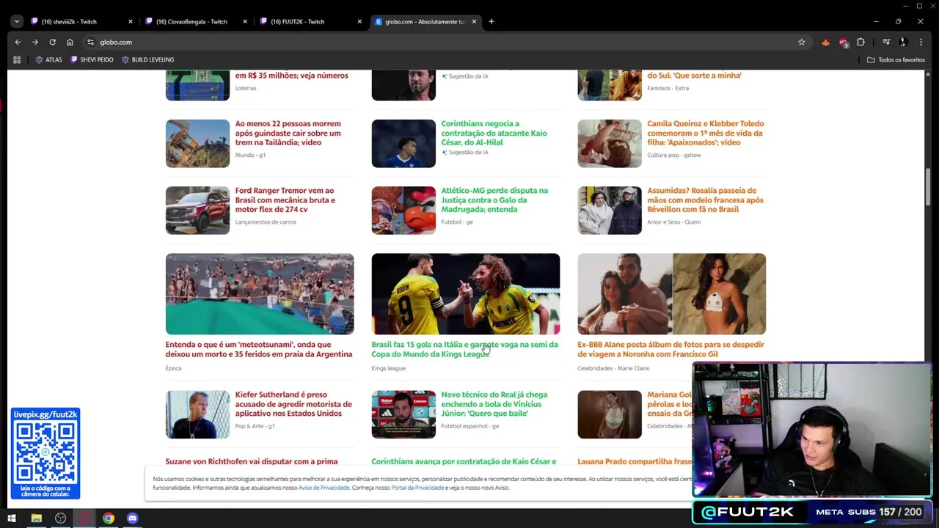Close the ClovaoBengala Twitch tab
This screenshot has height=528, width=939.
click(x=245, y=21)
